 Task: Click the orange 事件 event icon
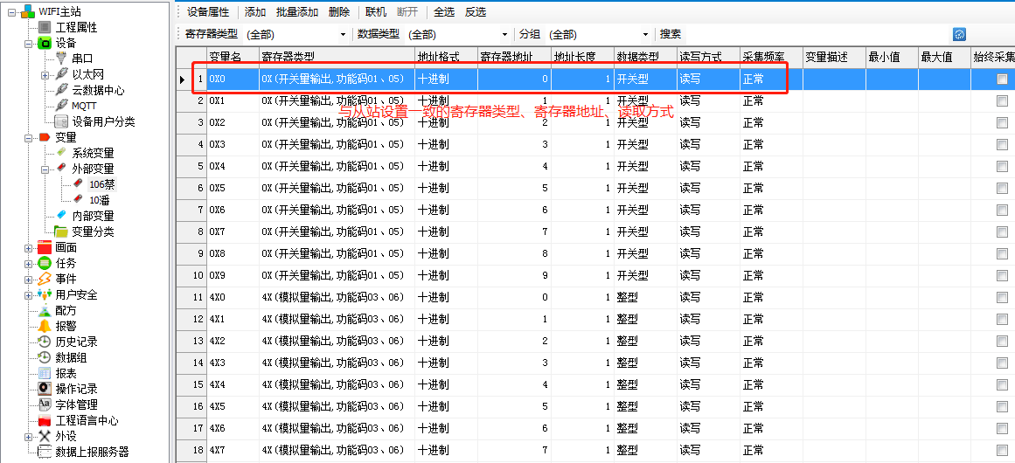[x=44, y=279]
